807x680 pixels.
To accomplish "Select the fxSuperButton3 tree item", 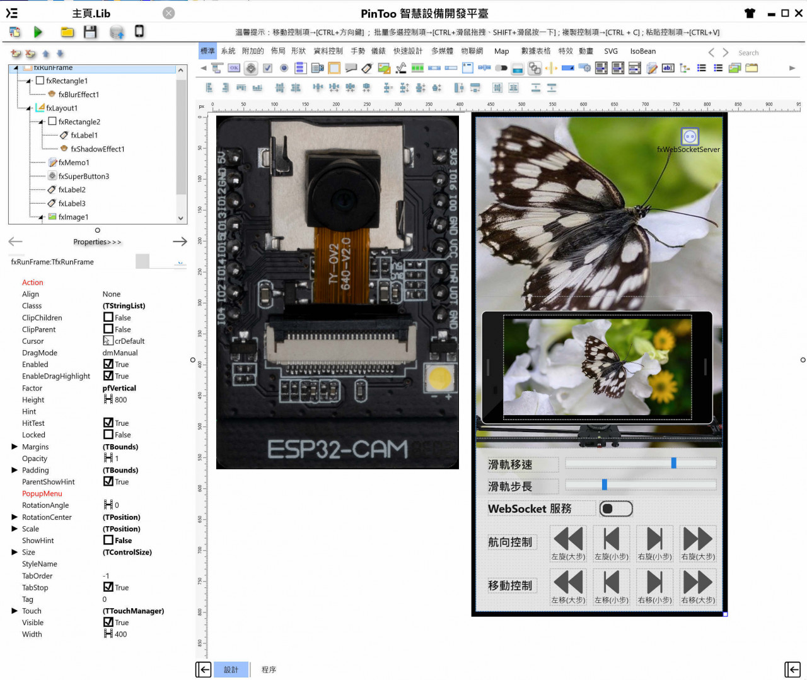I will pos(84,176).
